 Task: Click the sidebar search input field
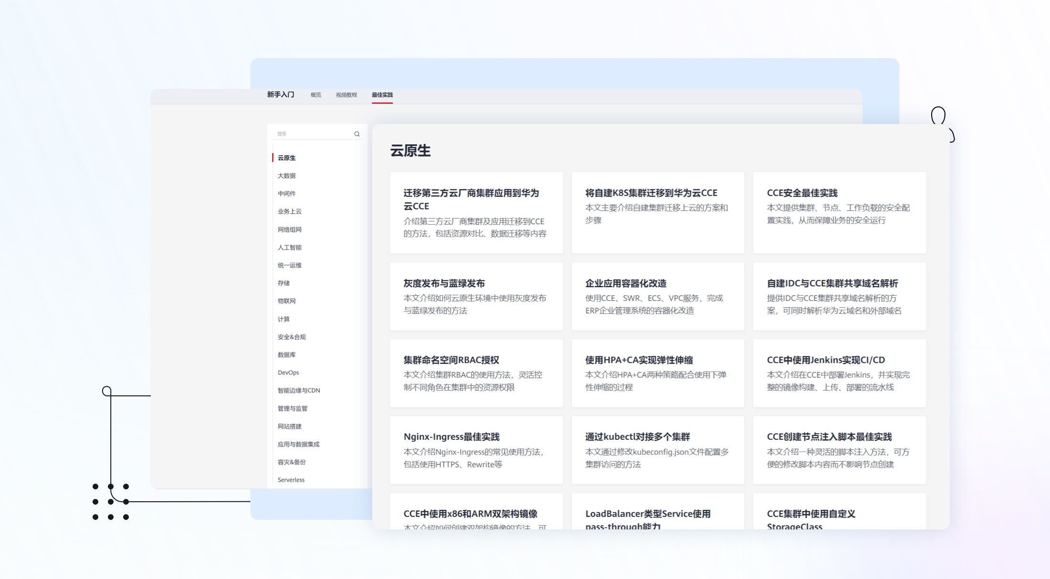pos(313,134)
